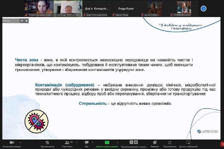Click muted mic icon beside Тетяна Сулейко
The height and width of the screenshot is (149, 224).
26,15
